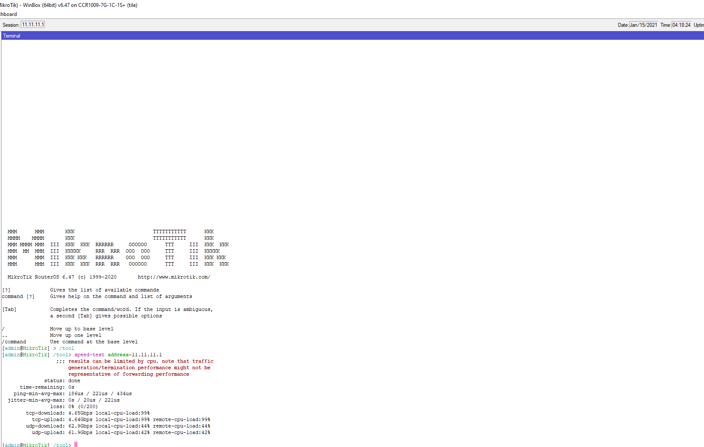Click the '[?]' help key text

click(6, 290)
